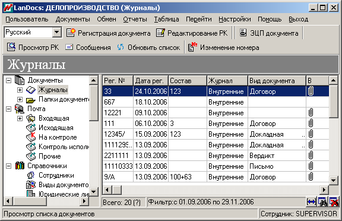This screenshot has width=342, height=221.
Task: Click the table horizontal scroll left arrow
Action: 107,190
